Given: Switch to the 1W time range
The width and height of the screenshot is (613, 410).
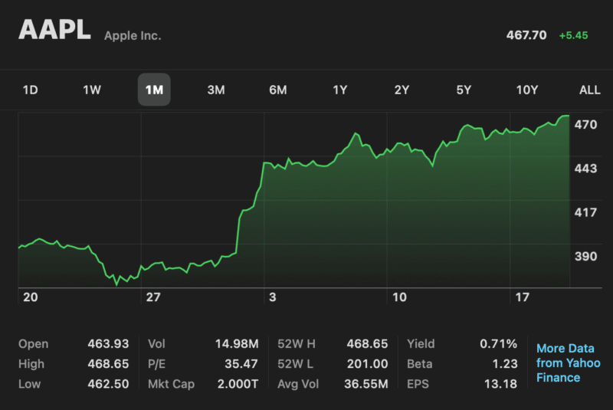Looking at the screenshot, I should click(92, 90).
